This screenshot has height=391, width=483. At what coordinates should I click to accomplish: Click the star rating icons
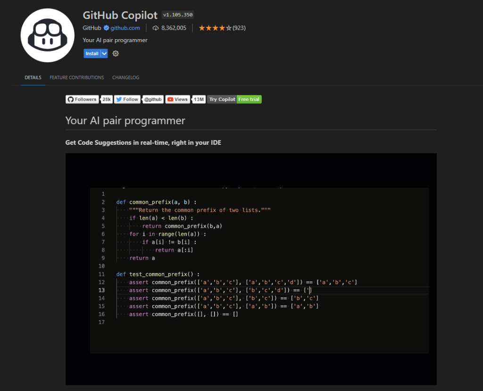(x=215, y=28)
